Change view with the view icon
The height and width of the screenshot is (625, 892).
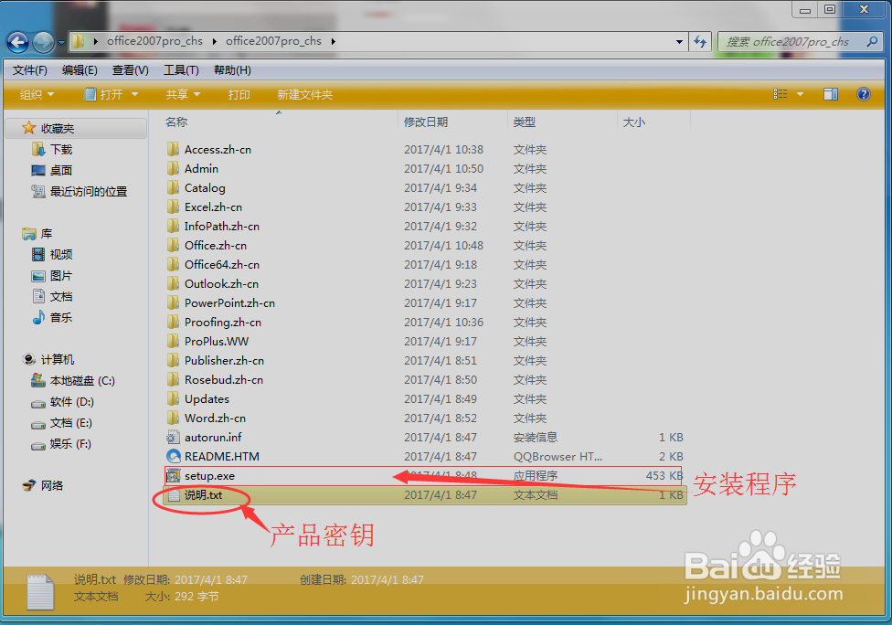780,94
